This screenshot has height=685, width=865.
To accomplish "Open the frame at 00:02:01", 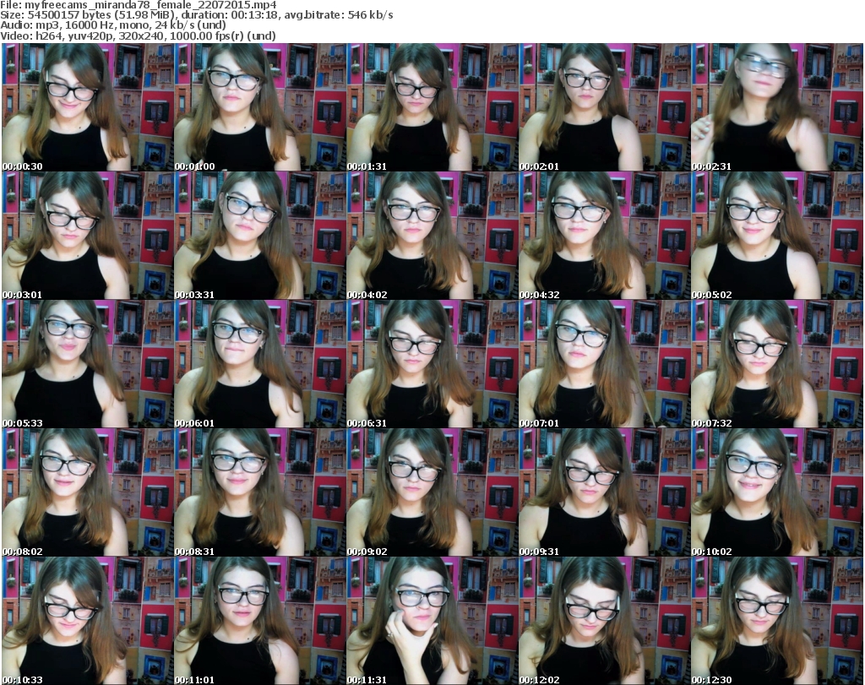I will tap(604, 107).
